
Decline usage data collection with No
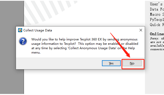[132, 63]
